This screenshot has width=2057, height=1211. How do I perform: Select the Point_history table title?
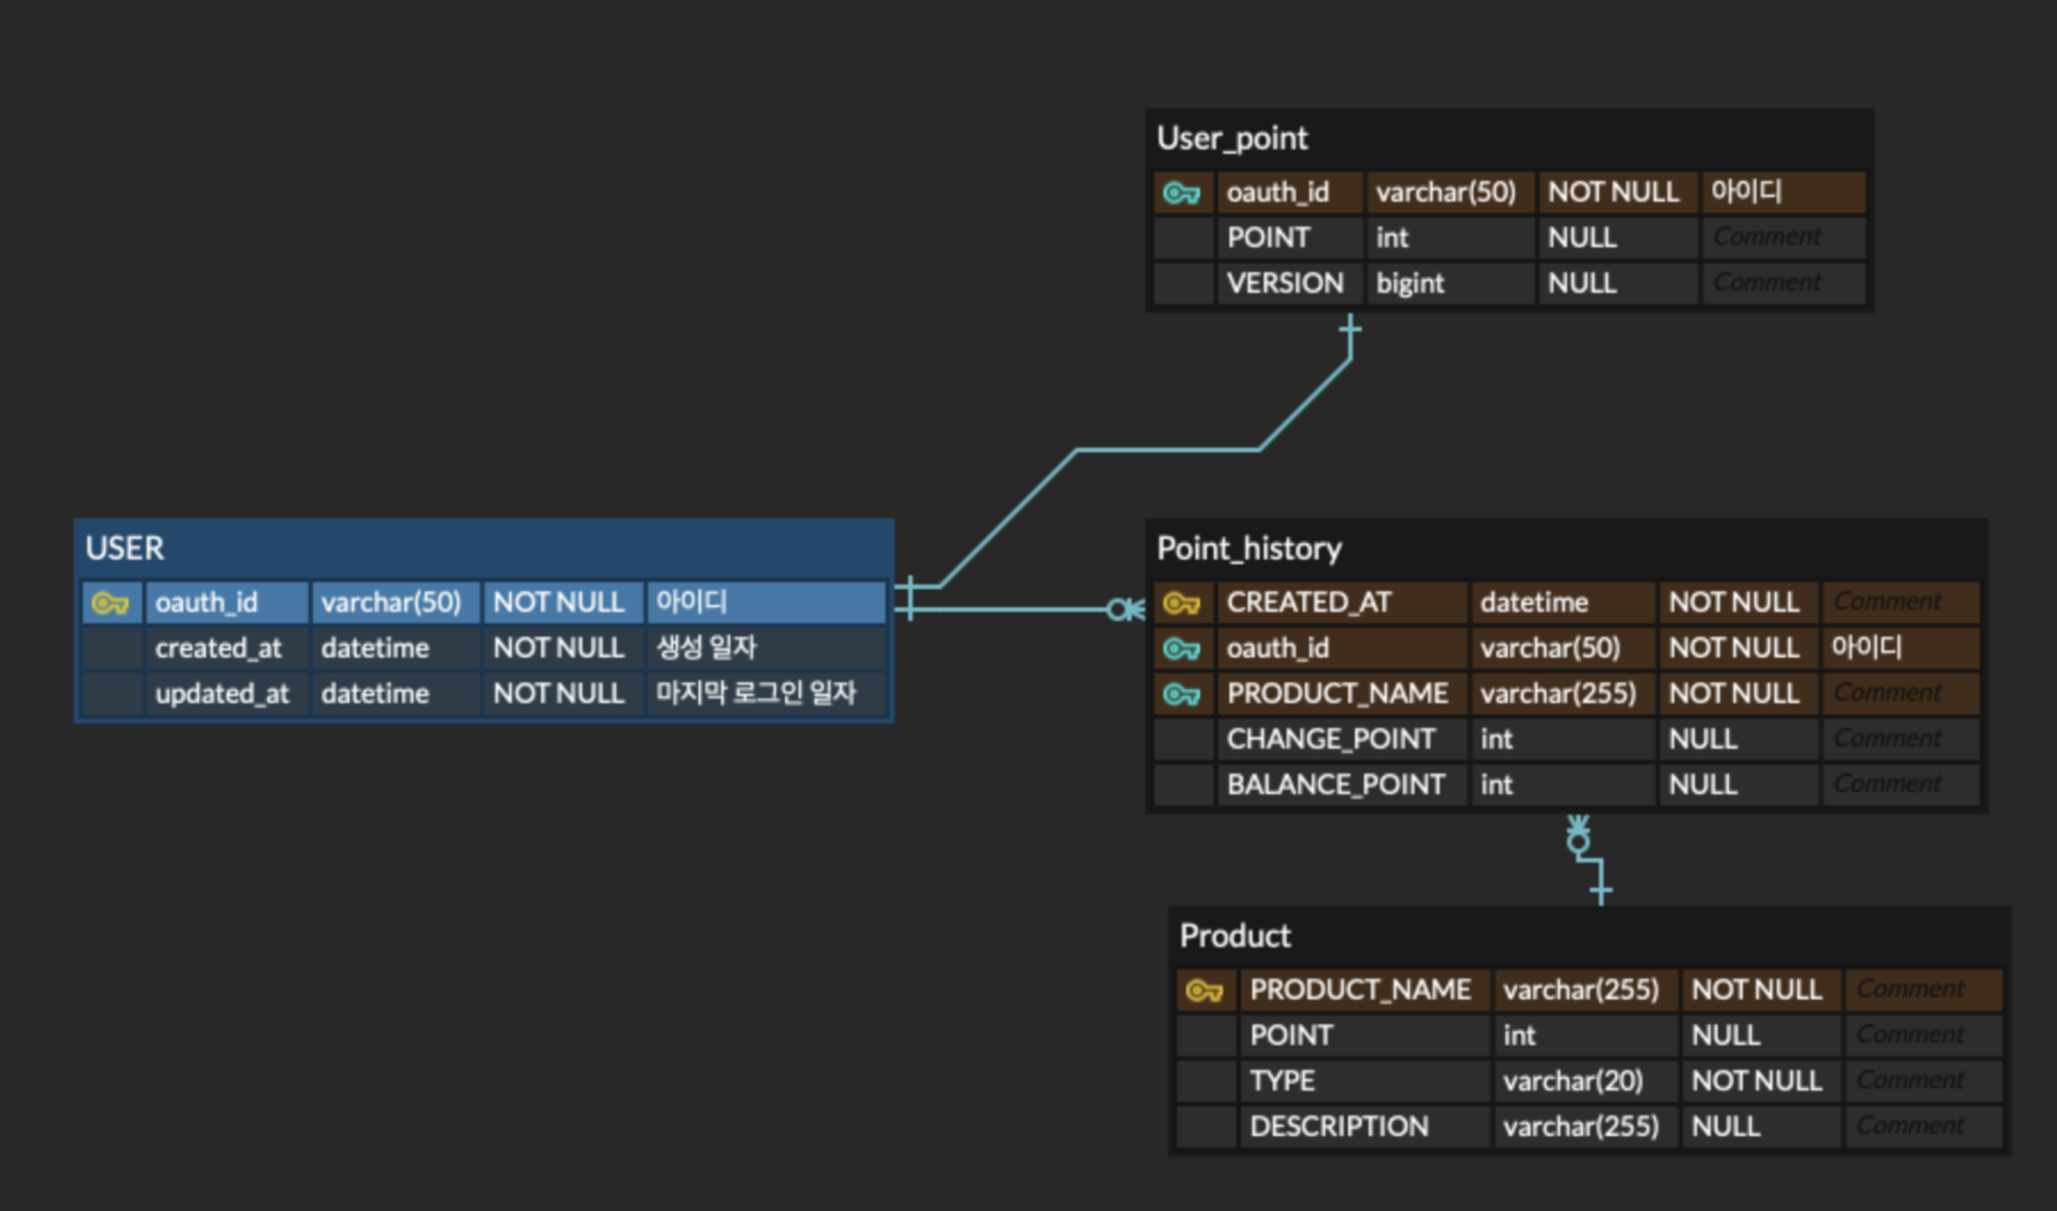[x=1248, y=548]
